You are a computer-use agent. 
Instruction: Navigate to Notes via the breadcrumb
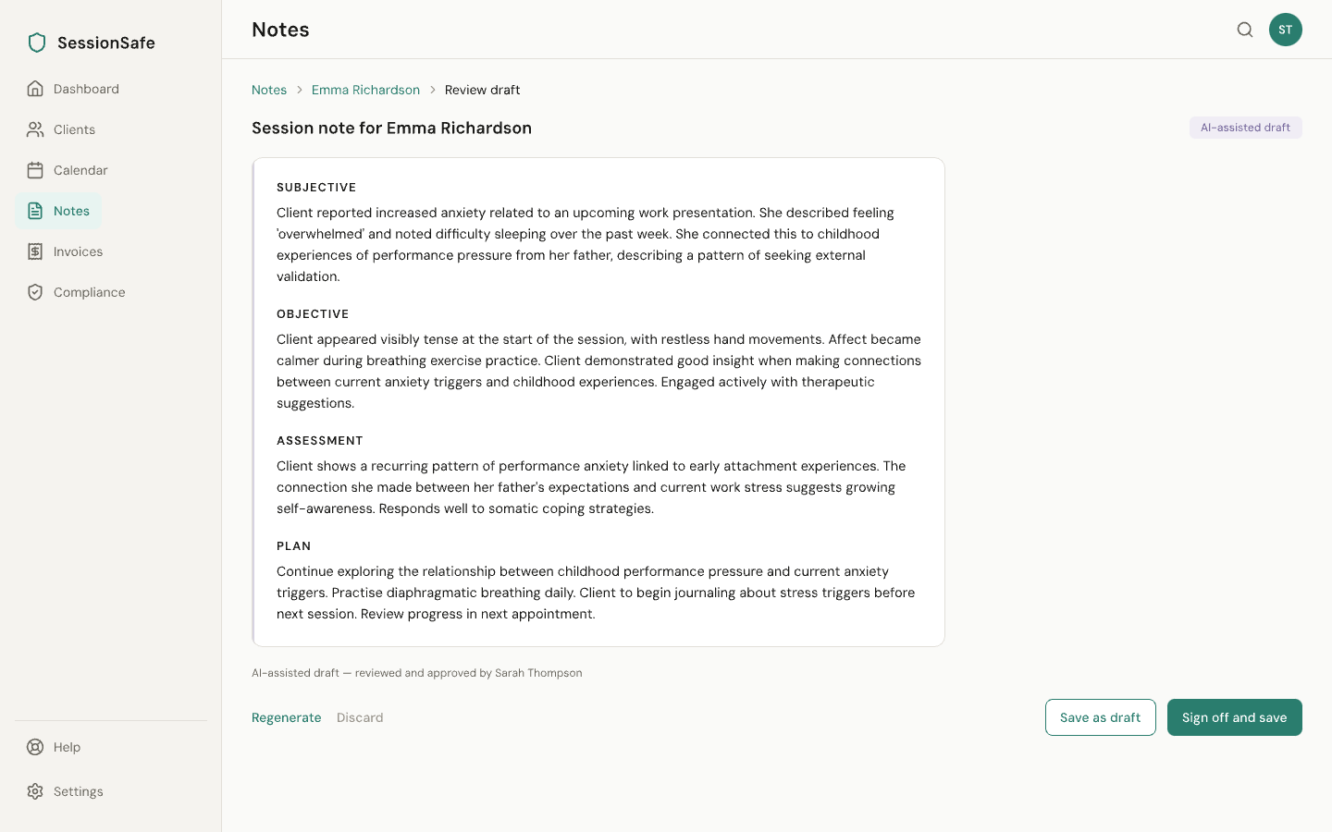[269, 90]
